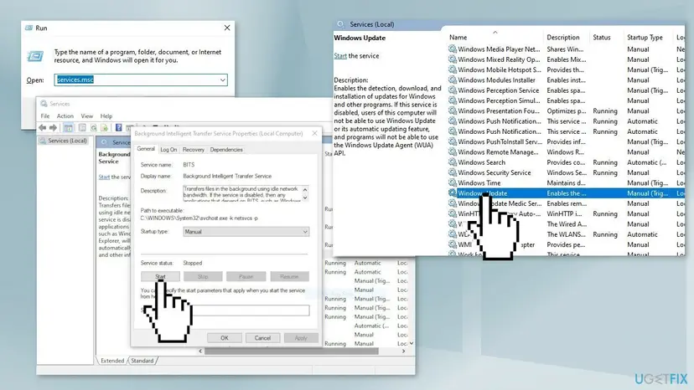This screenshot has width=694, height=390.
Task: Click gear icon of Windows Perception Service row
Action: 452,90
